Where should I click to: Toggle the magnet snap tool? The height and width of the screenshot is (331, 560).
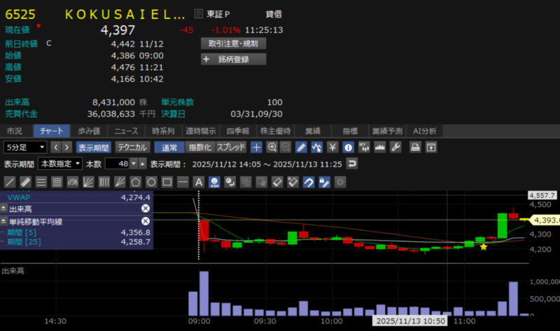(308, 182)
